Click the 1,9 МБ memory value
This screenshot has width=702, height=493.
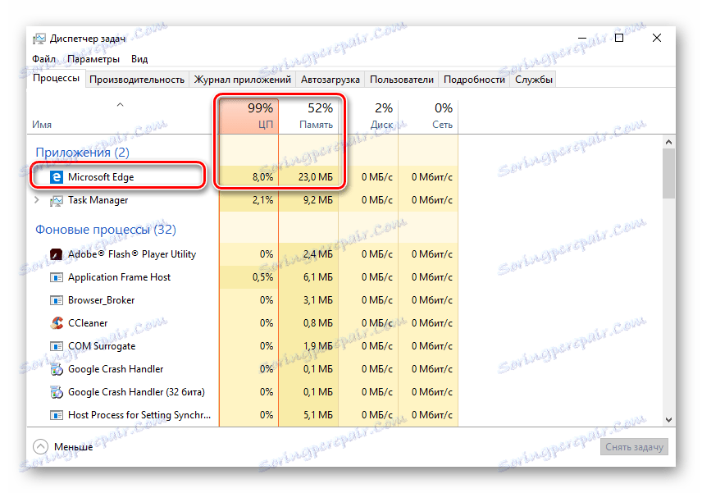(x=318, y=346)
